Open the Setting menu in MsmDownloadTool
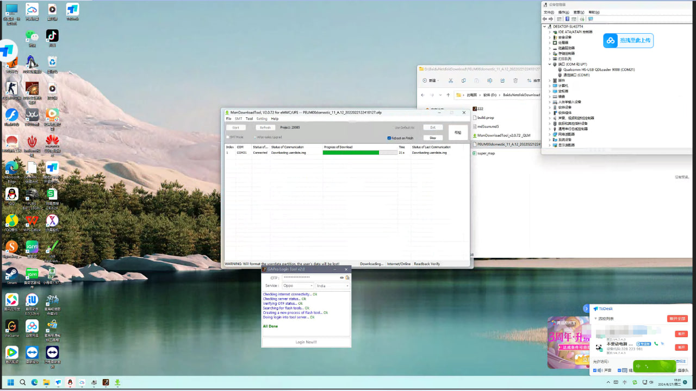 point(262,118)
